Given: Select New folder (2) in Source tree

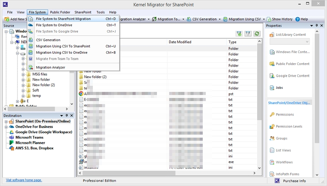Looking at the screenshot, I should point(44,85).
